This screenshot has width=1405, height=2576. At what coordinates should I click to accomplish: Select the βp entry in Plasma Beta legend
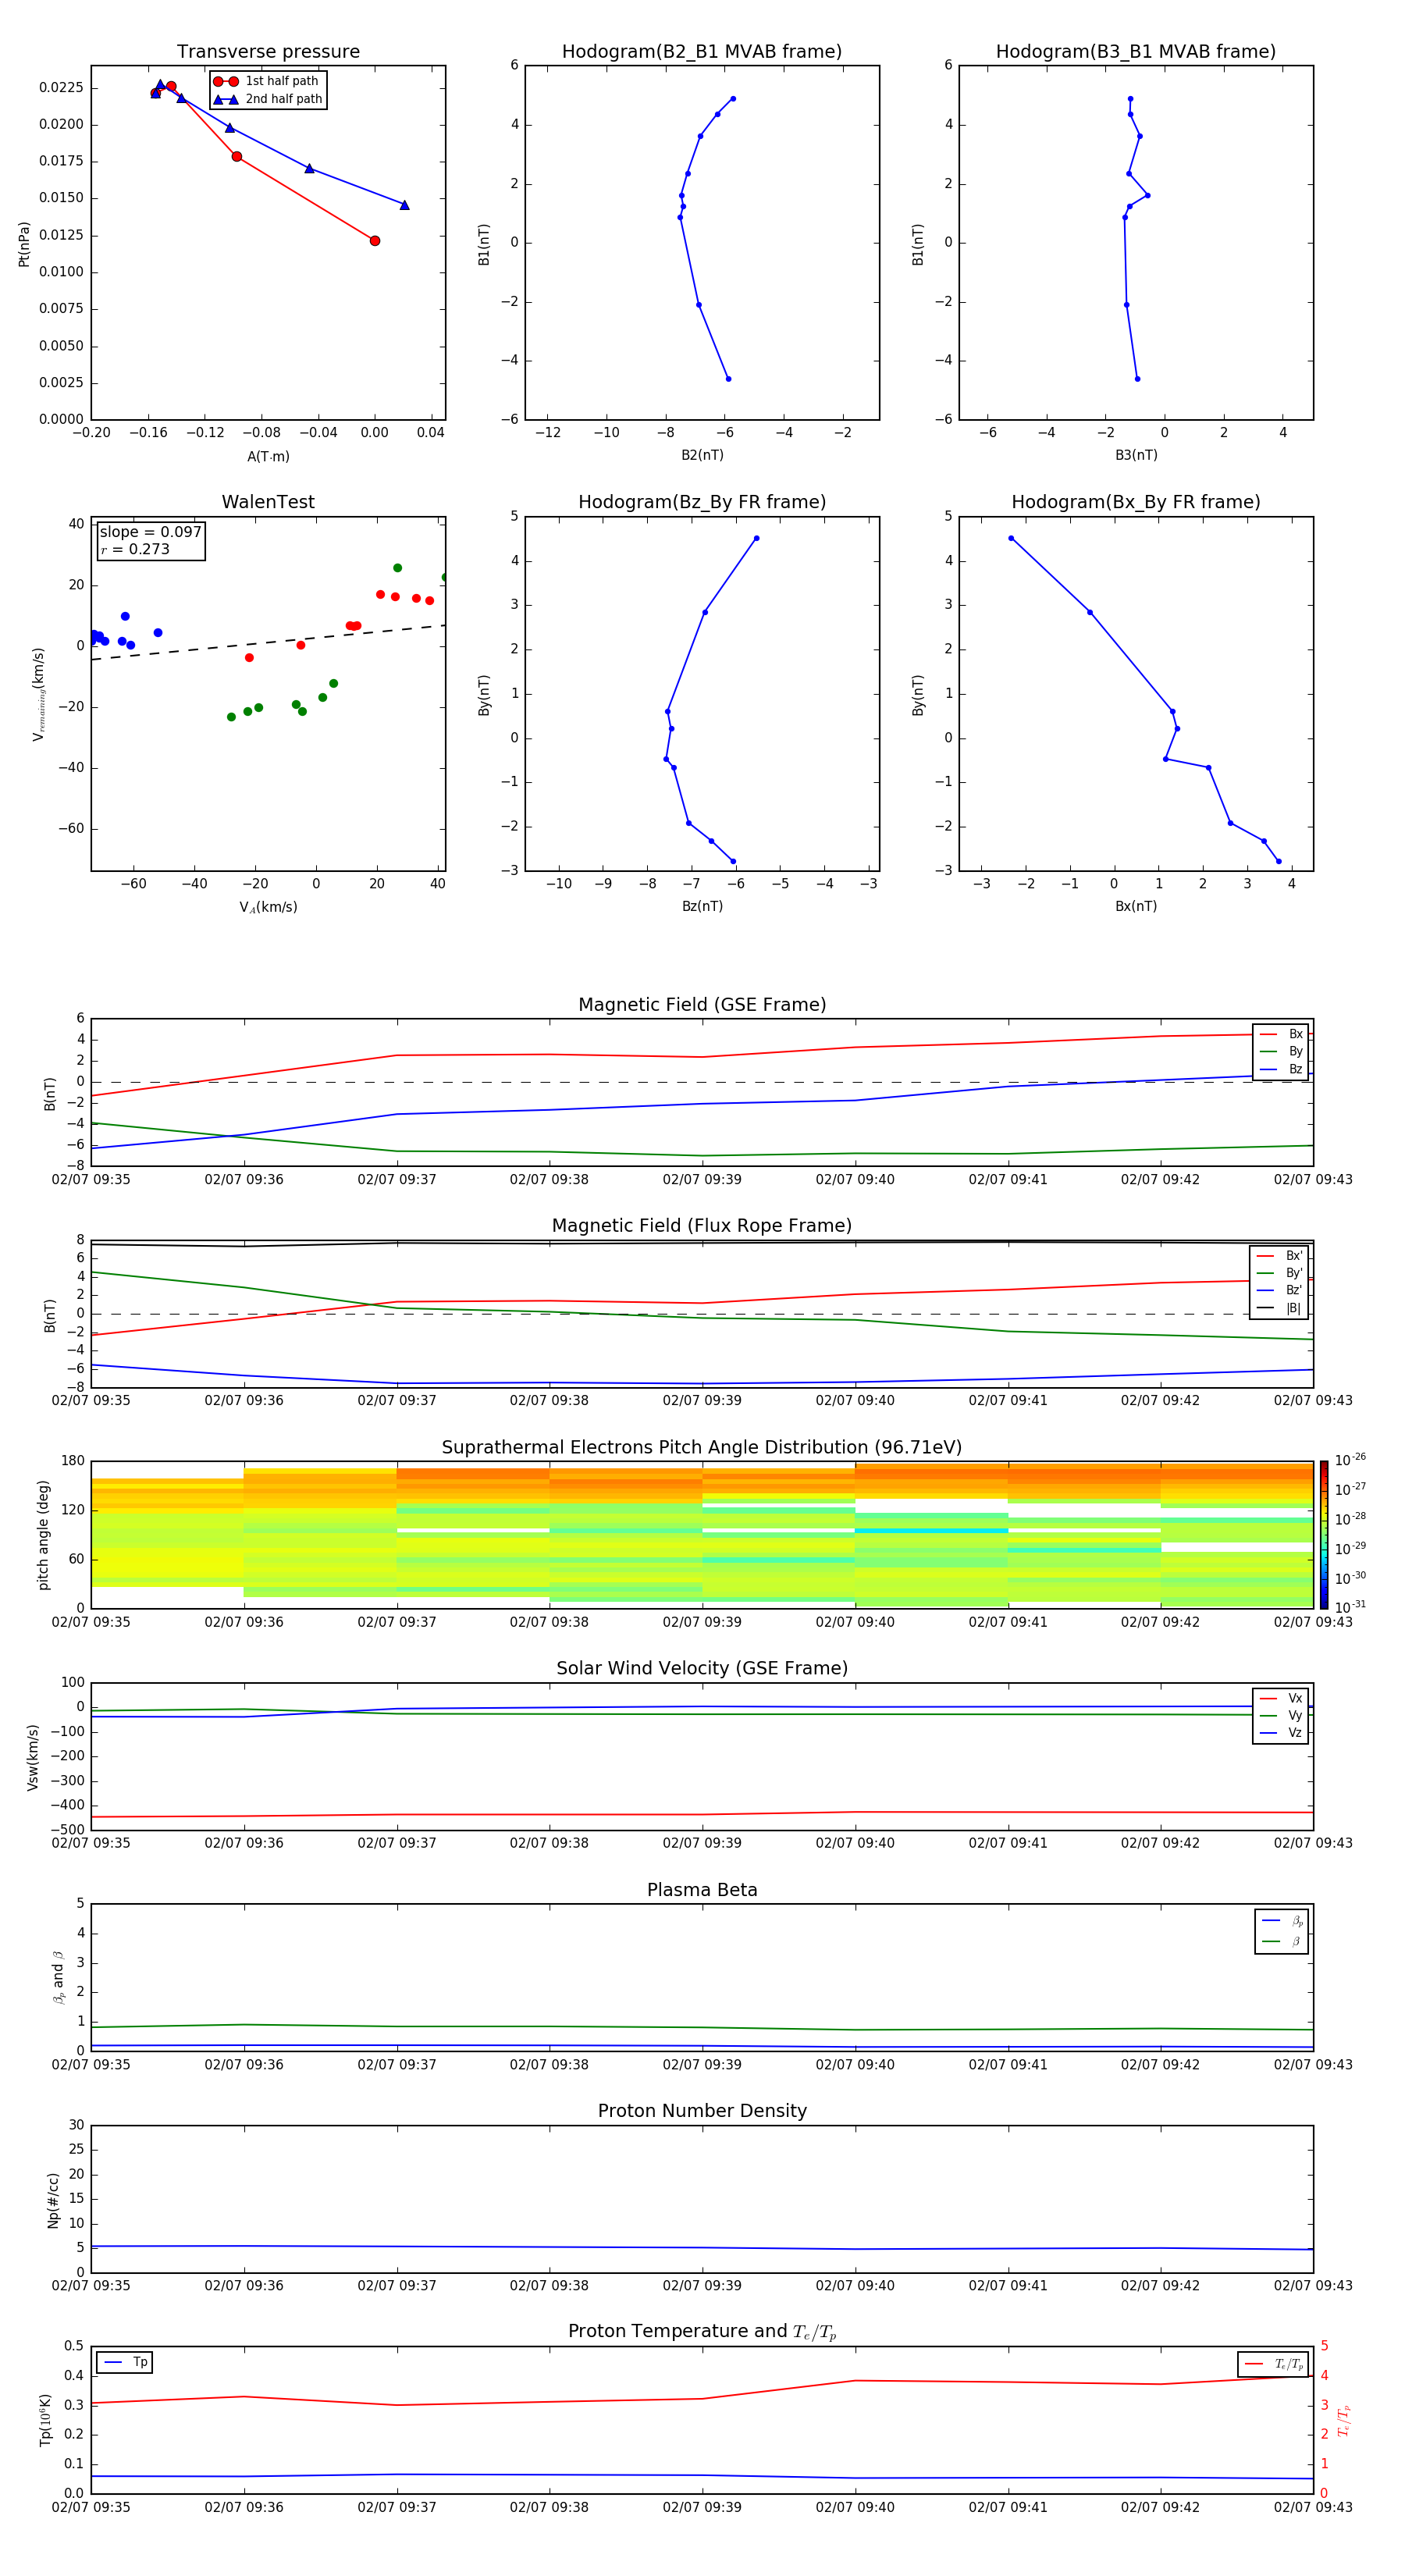1282,1921
